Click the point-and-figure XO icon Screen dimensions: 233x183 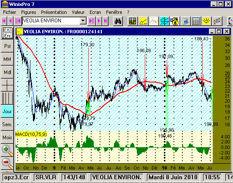(217, 21)
